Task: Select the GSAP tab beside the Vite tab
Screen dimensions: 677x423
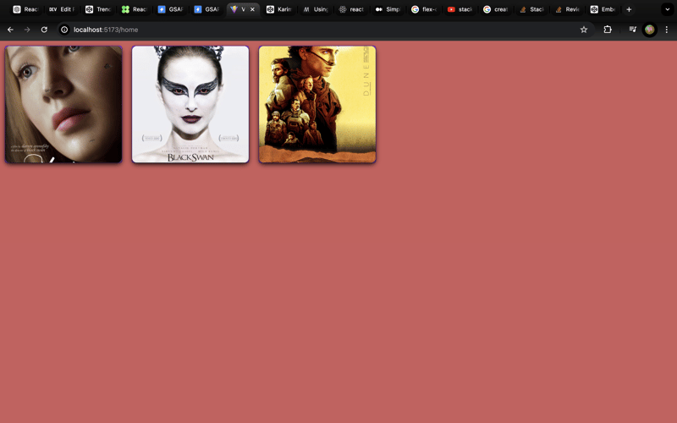Action: point(206,9)
